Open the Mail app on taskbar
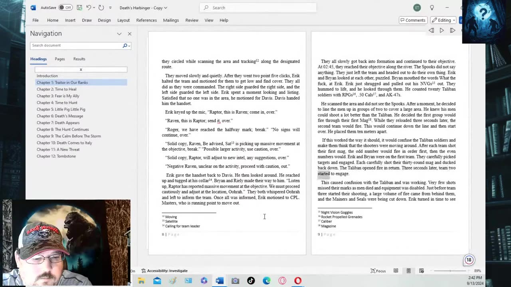This screenshot has height=287, width=511. pos(157,281)
